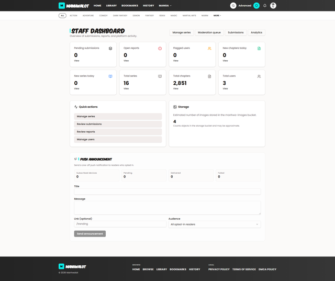
Task: Click Total series book icon
Action: coord(160,76)
